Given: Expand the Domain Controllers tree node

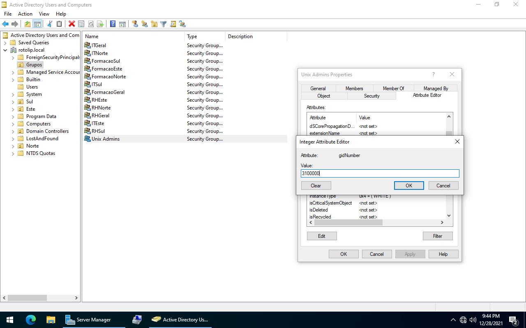Looking at the screenshot, I should (13, 131).
